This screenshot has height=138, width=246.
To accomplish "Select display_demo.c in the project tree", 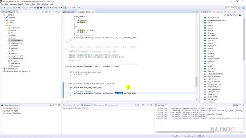I will click(x=17, y=40).
